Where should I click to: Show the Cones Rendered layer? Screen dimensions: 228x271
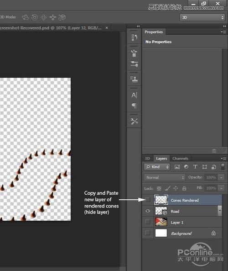(148, 200)
